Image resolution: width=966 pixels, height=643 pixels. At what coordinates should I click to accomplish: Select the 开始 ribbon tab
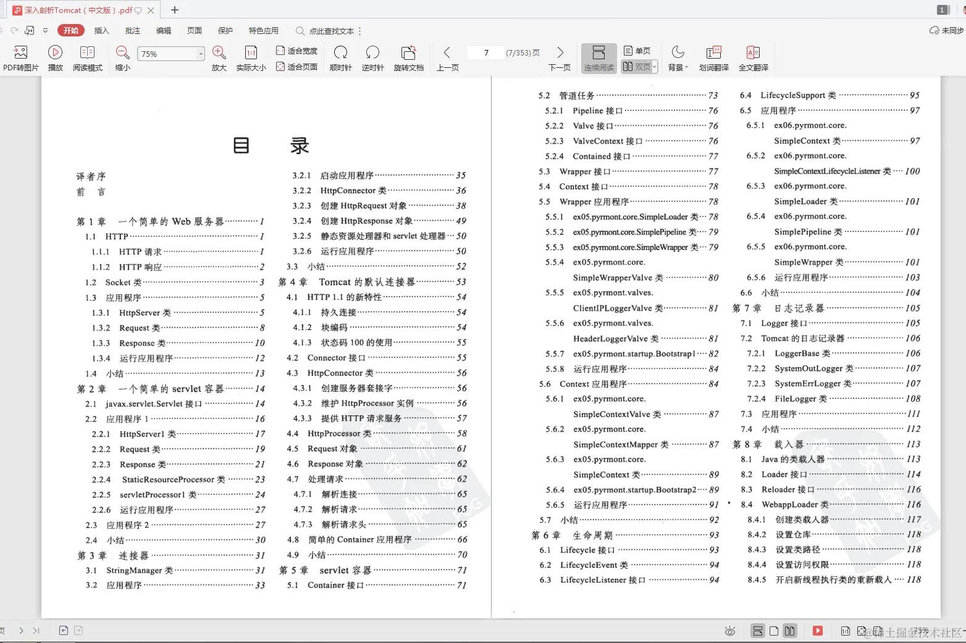[x=71, y=30]
